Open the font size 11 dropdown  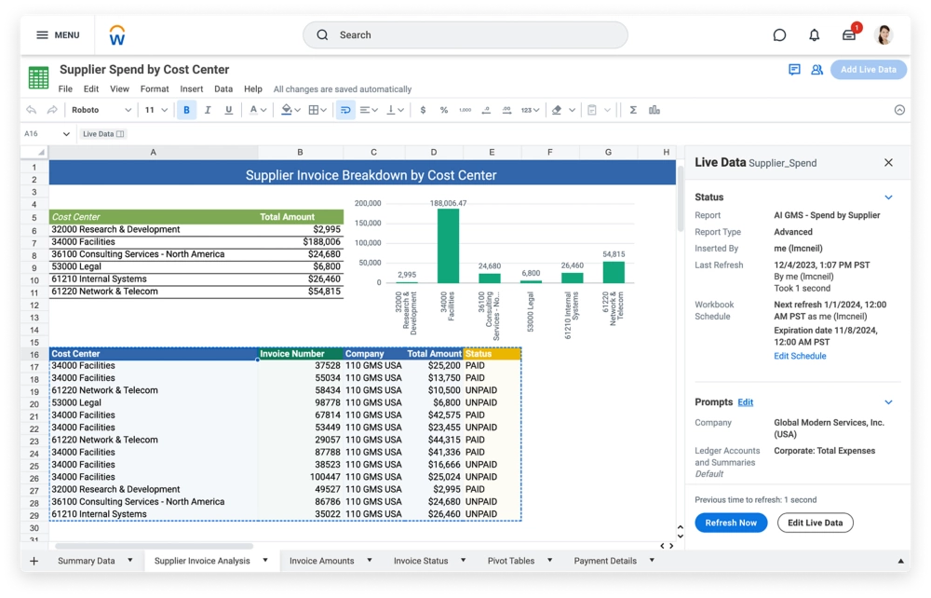(155, 110)
